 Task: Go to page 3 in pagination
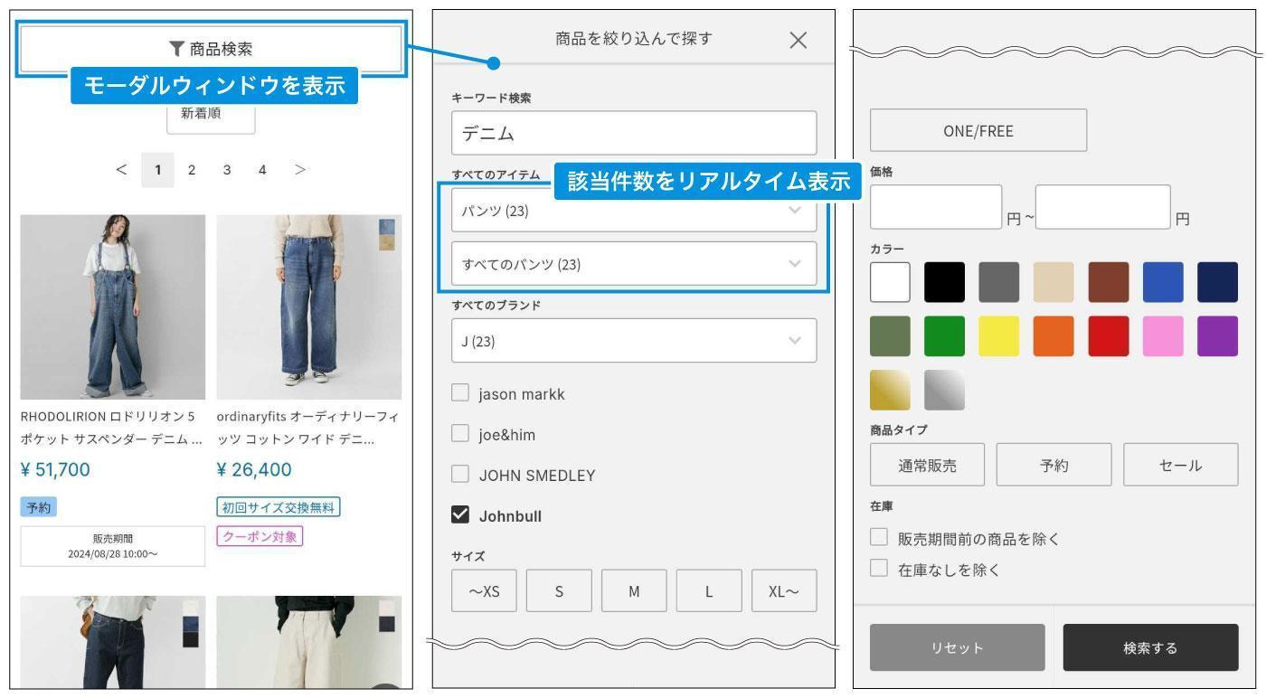[226, 169]
